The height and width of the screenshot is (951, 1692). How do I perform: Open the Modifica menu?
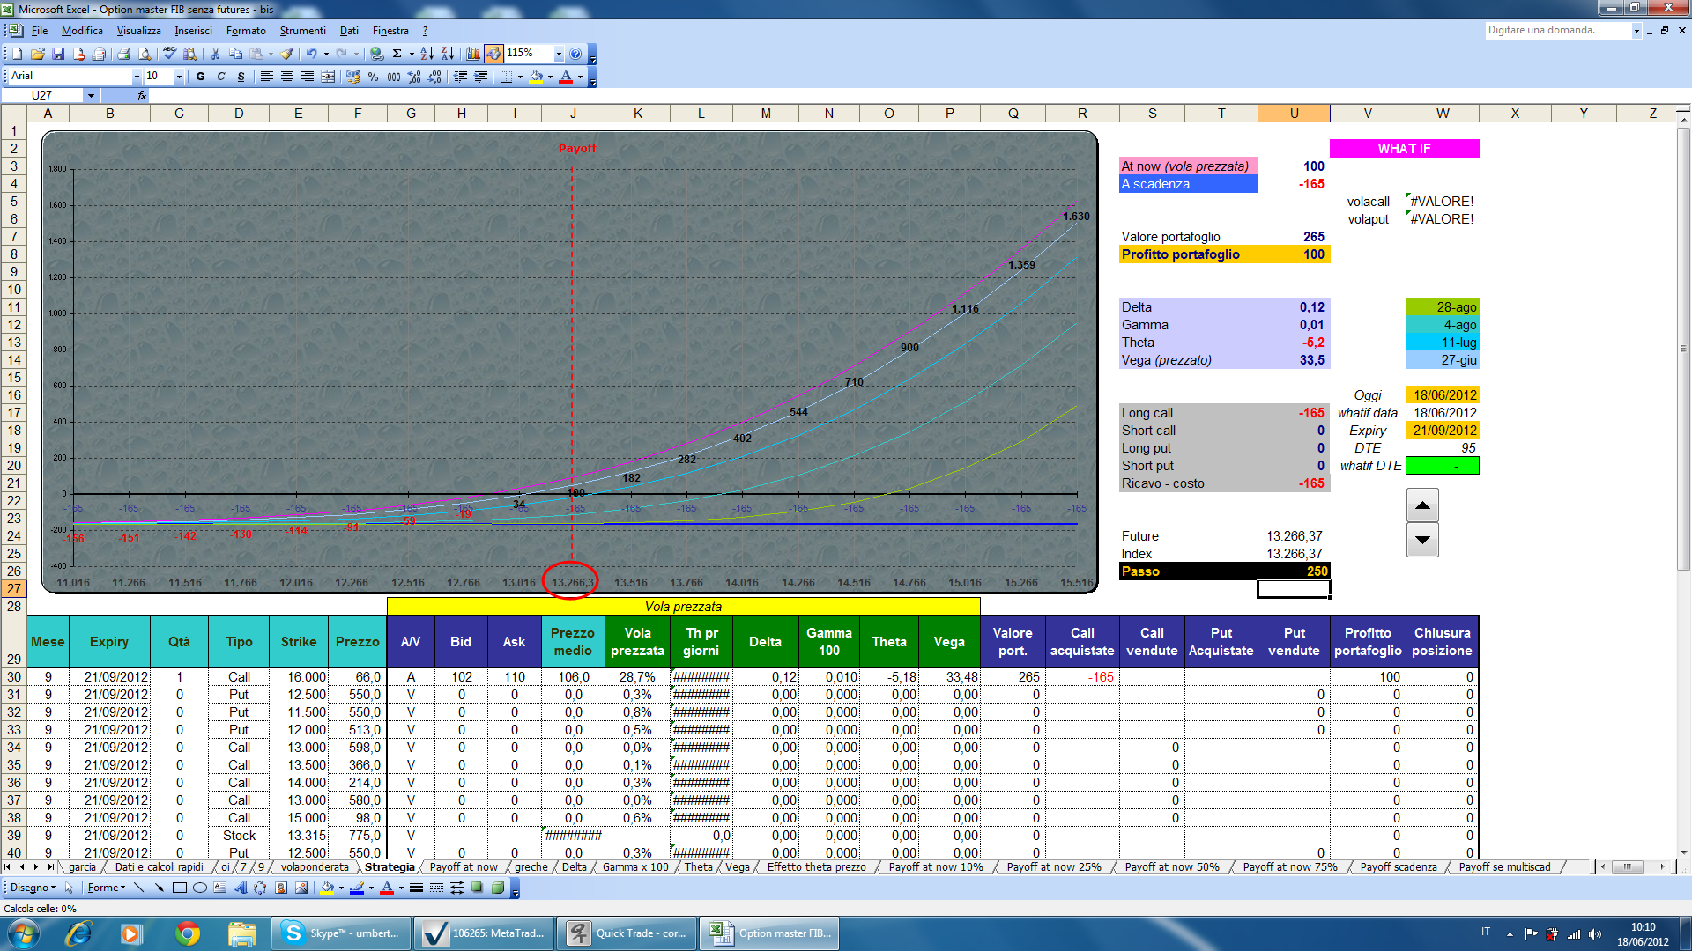click(82, 31)
